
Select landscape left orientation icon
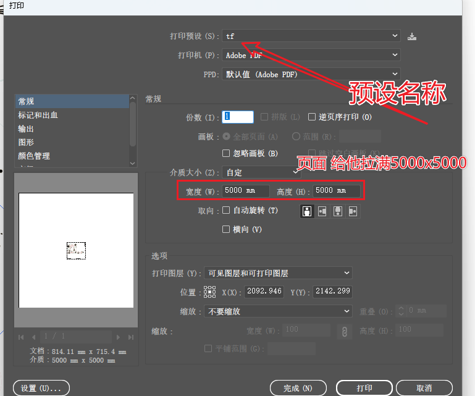click(322, 211)
